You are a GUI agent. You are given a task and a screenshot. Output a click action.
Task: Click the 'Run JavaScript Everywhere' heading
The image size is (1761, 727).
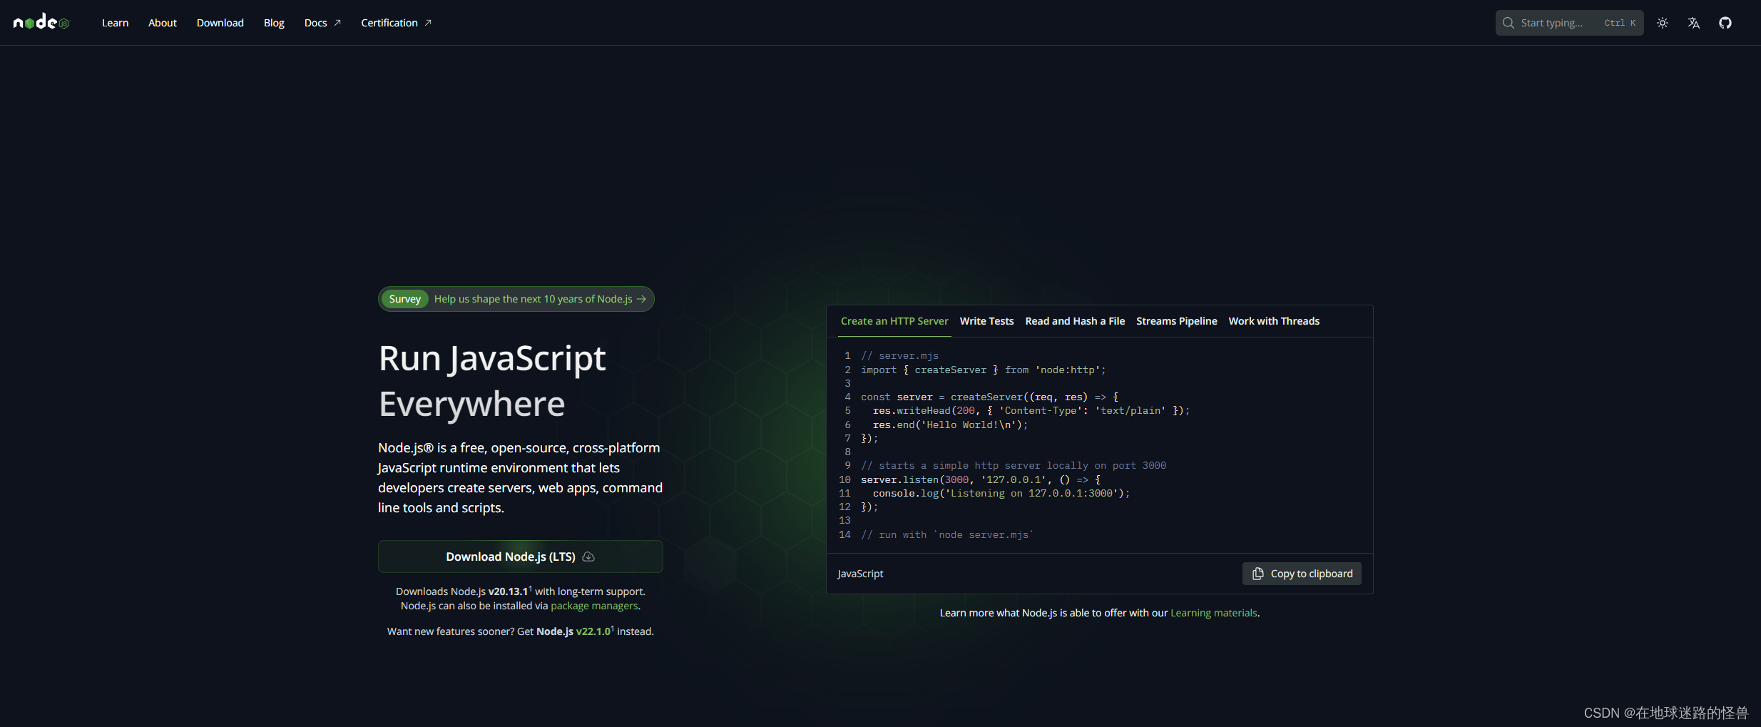492,380
